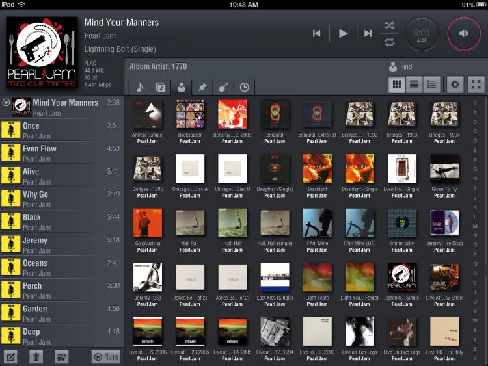Jump to letter Z in index
The height and width of the screenshot is (366, 488).
(475, 349)
